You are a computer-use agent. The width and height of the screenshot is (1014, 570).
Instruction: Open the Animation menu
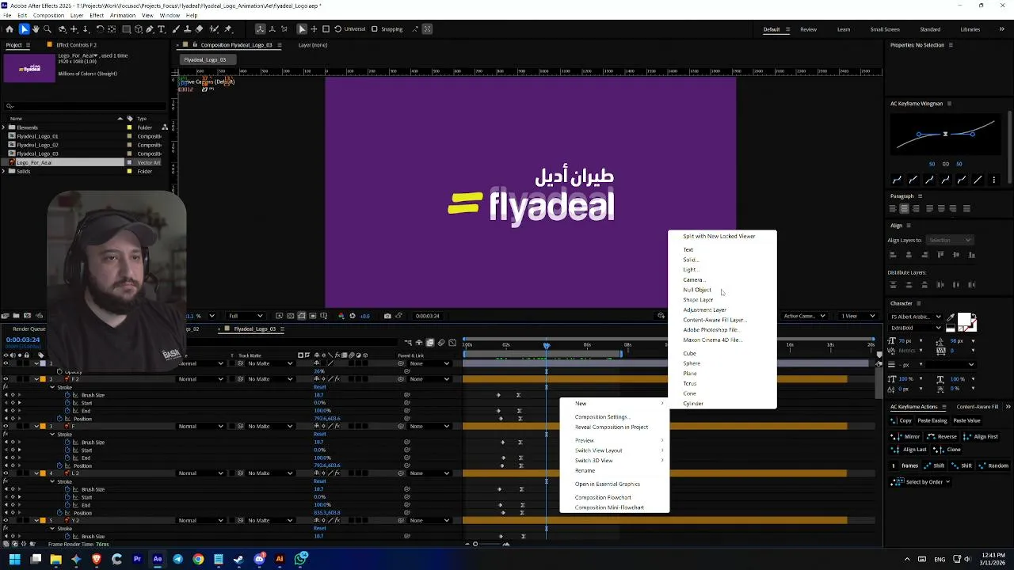(122, 15)
